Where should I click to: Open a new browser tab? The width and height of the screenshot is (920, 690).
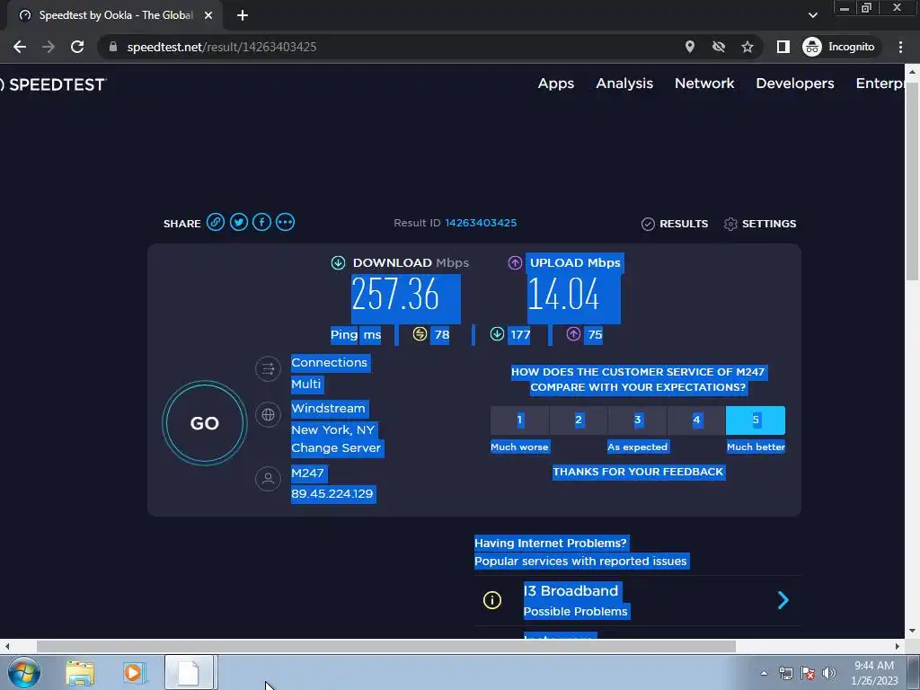click(243, 16)
